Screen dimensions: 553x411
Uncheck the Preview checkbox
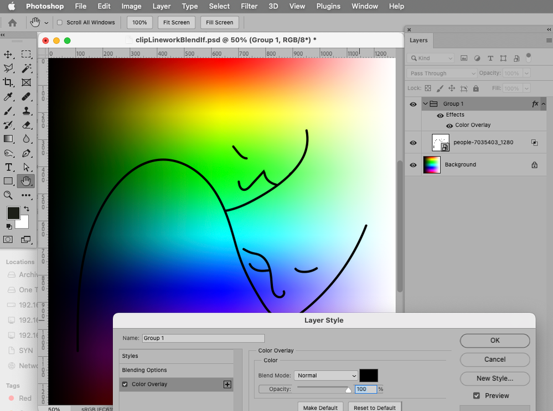pyautogui.click(x=476, y=396)
